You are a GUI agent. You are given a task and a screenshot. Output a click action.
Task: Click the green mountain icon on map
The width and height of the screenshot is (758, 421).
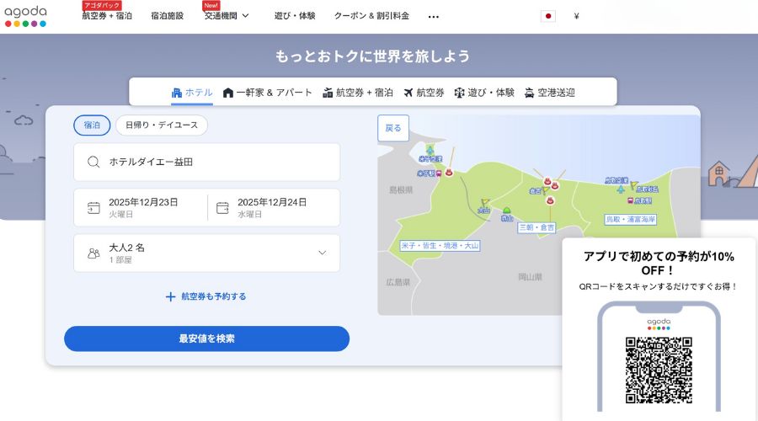click(507, 210)
